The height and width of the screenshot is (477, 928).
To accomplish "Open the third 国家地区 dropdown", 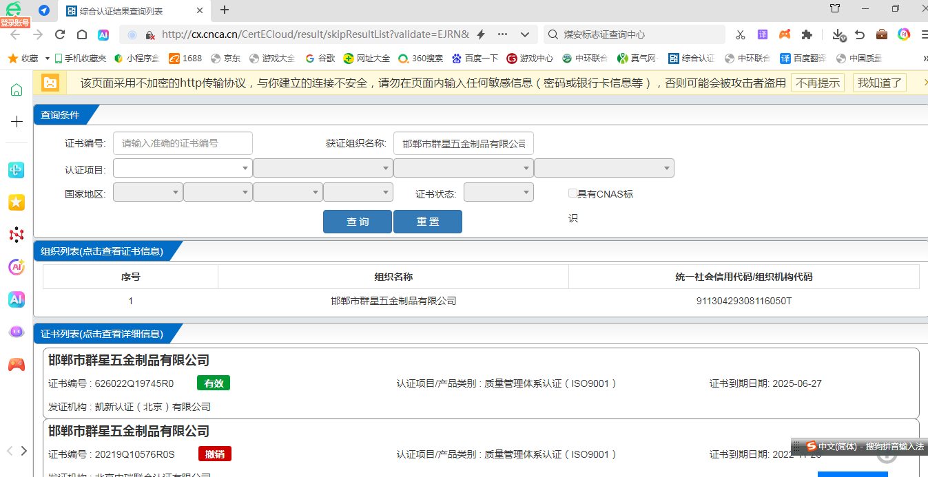I will coord(288,192).
